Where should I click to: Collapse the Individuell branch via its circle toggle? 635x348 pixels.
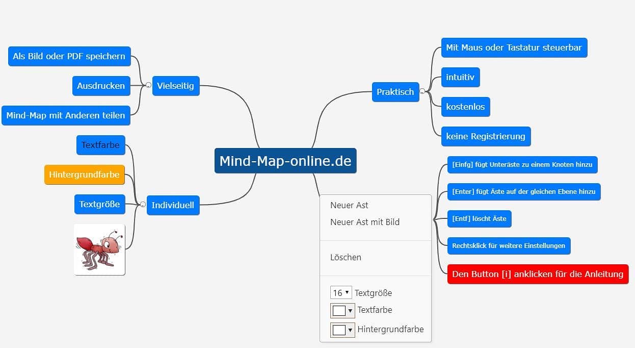[143, 204]
